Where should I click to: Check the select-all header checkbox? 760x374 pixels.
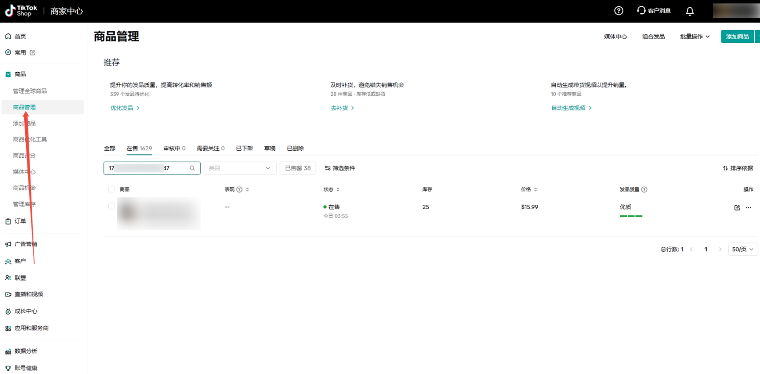pyautogui.click(x=112, y=189)
